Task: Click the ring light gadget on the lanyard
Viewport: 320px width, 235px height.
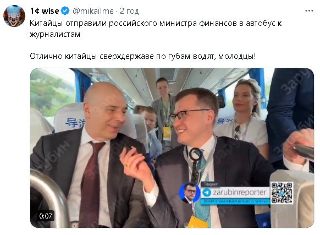Action: pyautogui.click(x=195, y=154)
